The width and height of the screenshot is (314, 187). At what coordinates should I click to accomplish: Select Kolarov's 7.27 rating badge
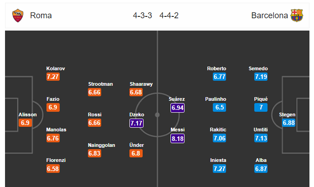tap(53, 77)
